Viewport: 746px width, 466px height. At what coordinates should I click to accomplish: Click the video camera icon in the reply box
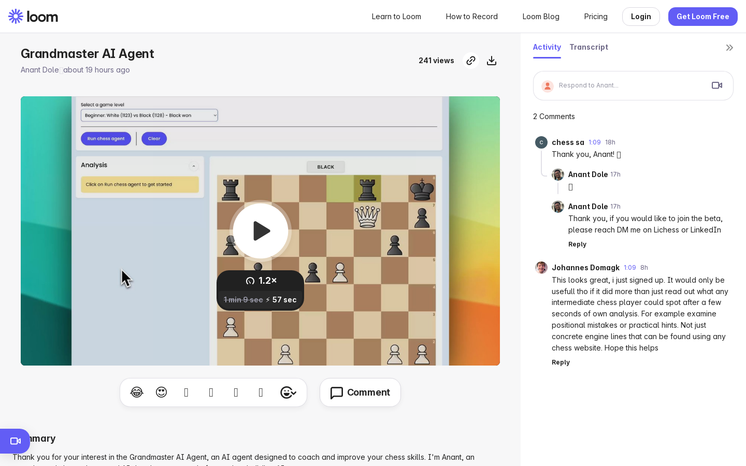point(717,85)
